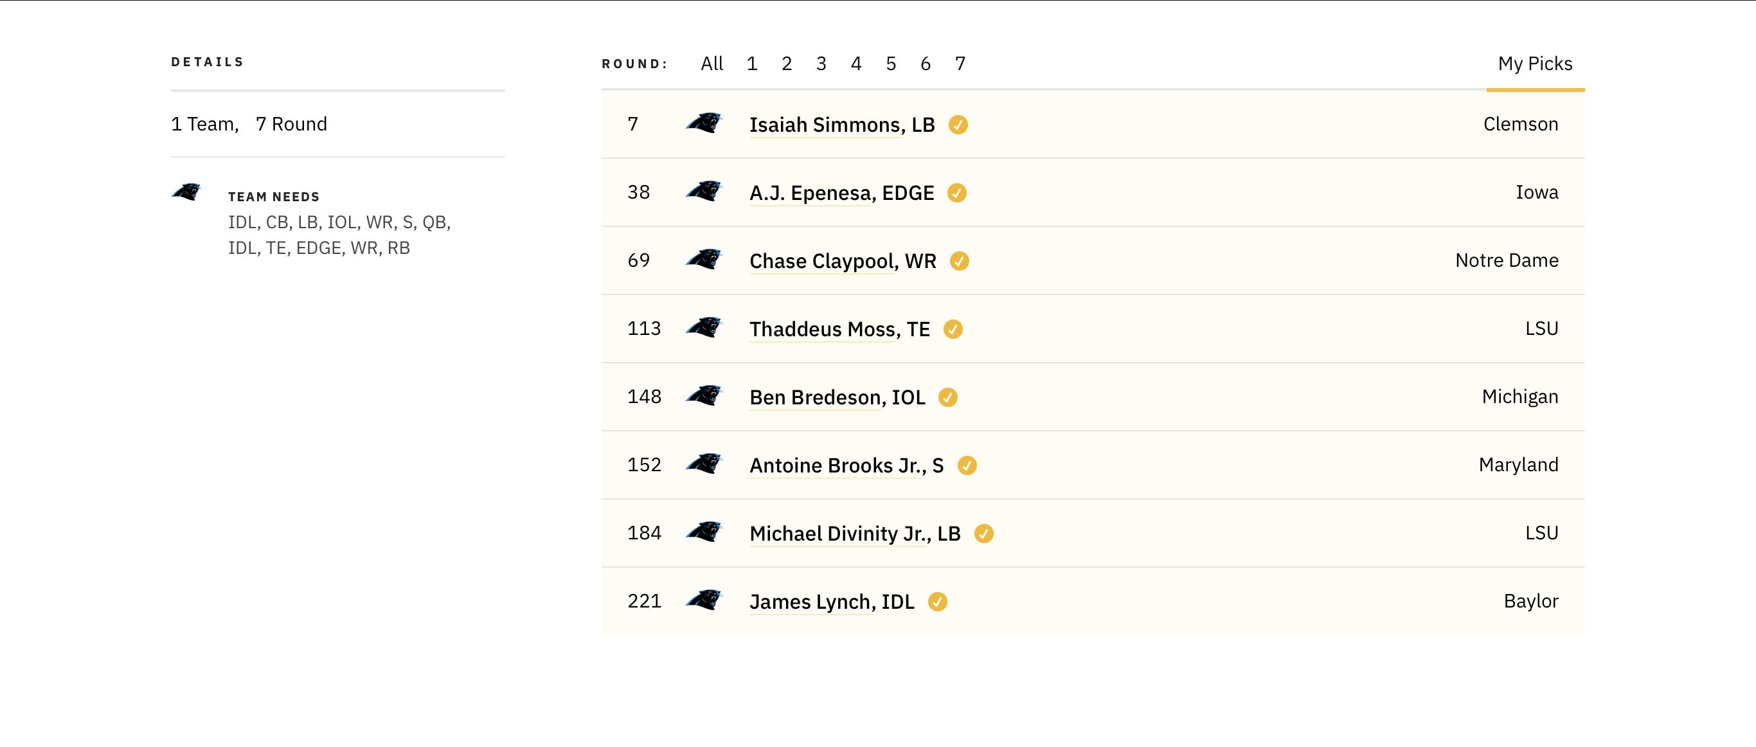Click the Panthers logo beside Team Needs
Viewport: 1756px width, 747px height.
[186, 192]
